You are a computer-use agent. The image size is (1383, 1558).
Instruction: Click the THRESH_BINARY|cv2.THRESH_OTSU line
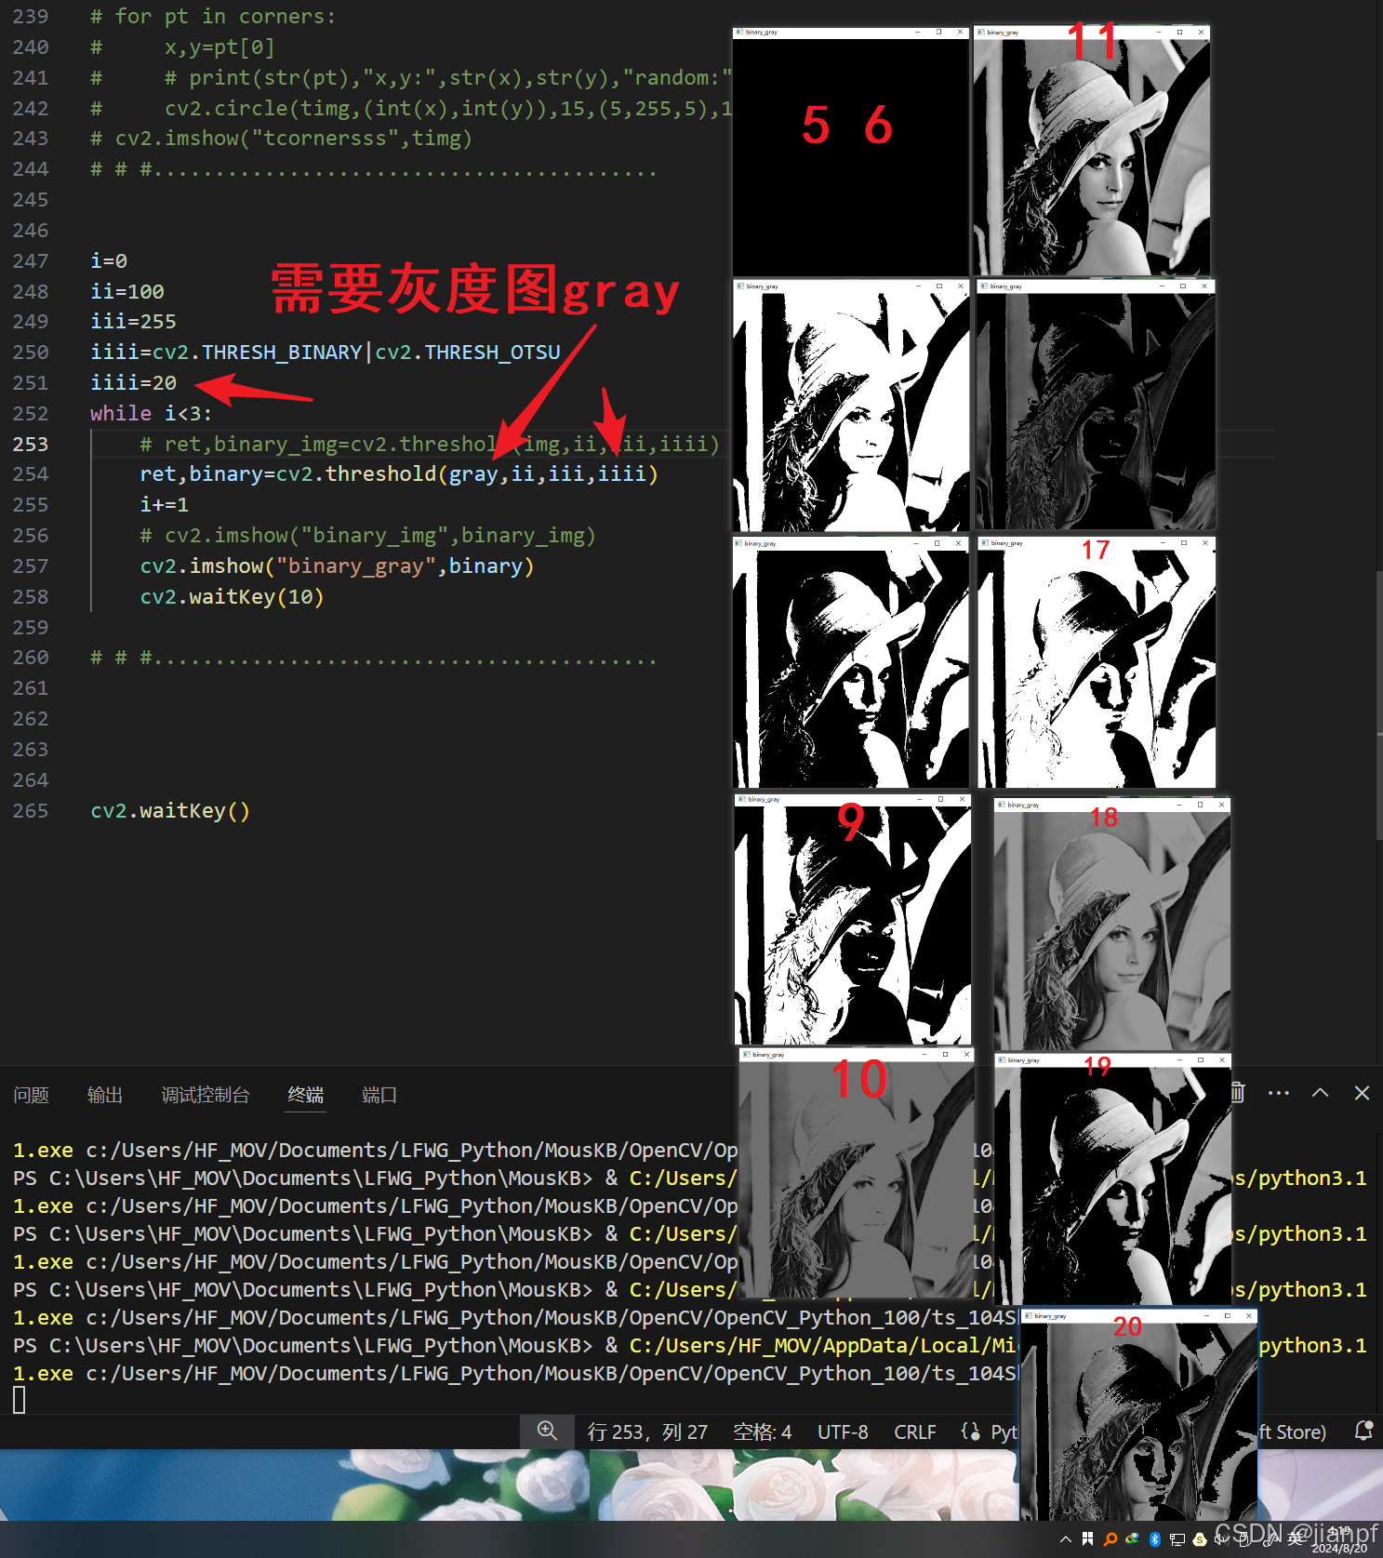click(x=326, y=353)
